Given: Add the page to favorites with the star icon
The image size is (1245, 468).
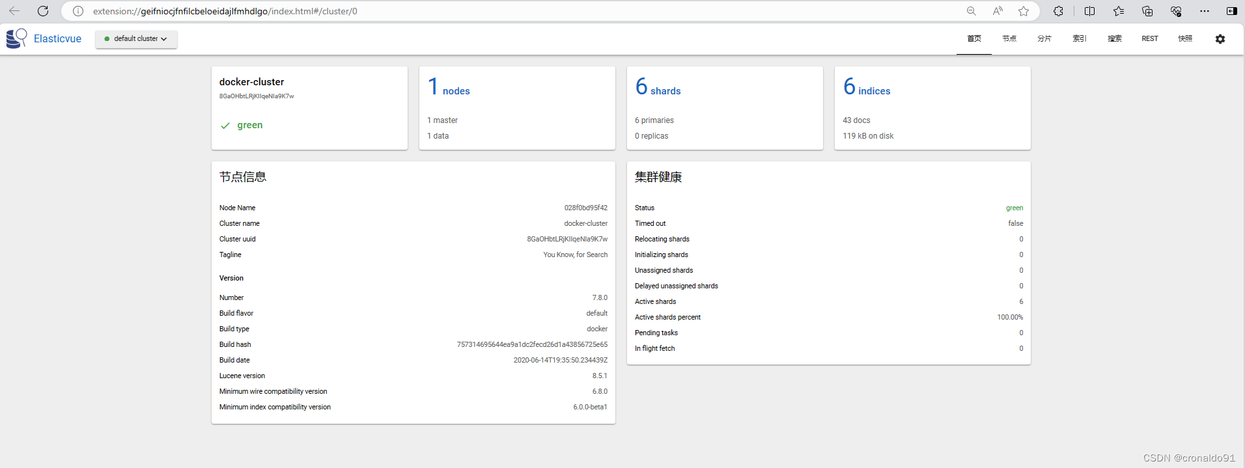Looking at the screenshot, I should [x=1024, y=11].
